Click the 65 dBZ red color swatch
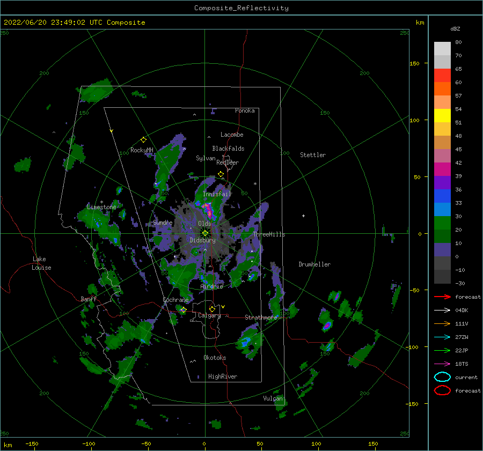Viewport: 483px width, 451px height. tap(442, 75)
